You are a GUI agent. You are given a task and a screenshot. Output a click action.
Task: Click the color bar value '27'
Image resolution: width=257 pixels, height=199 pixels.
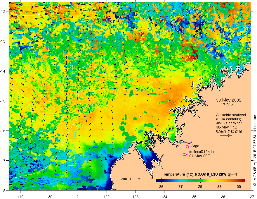point(180,186)
